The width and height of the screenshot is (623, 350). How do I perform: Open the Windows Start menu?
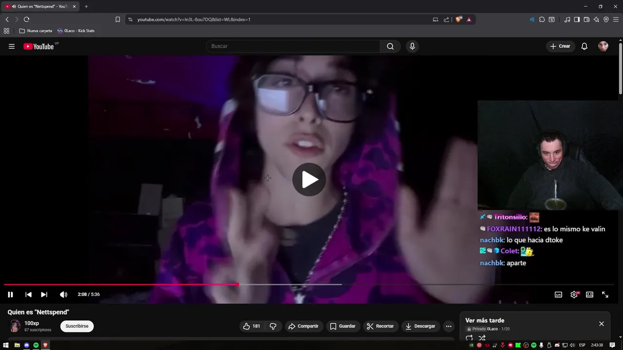(6, 345)
